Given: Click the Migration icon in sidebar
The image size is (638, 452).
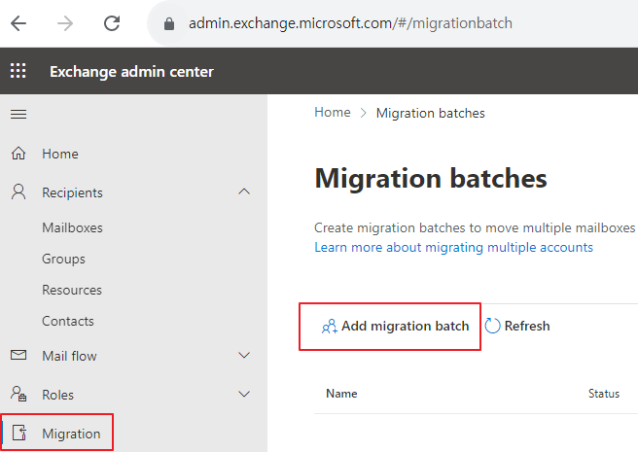Looking at the screenshot, I should pos(19,433).
